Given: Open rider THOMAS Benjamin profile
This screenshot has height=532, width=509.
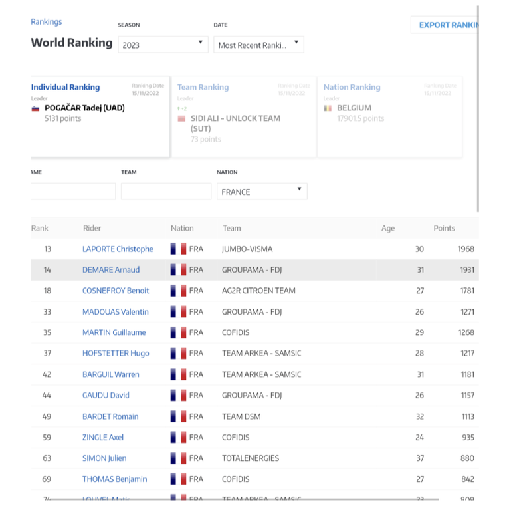Looking at the screenshot, I should [114, 479].
